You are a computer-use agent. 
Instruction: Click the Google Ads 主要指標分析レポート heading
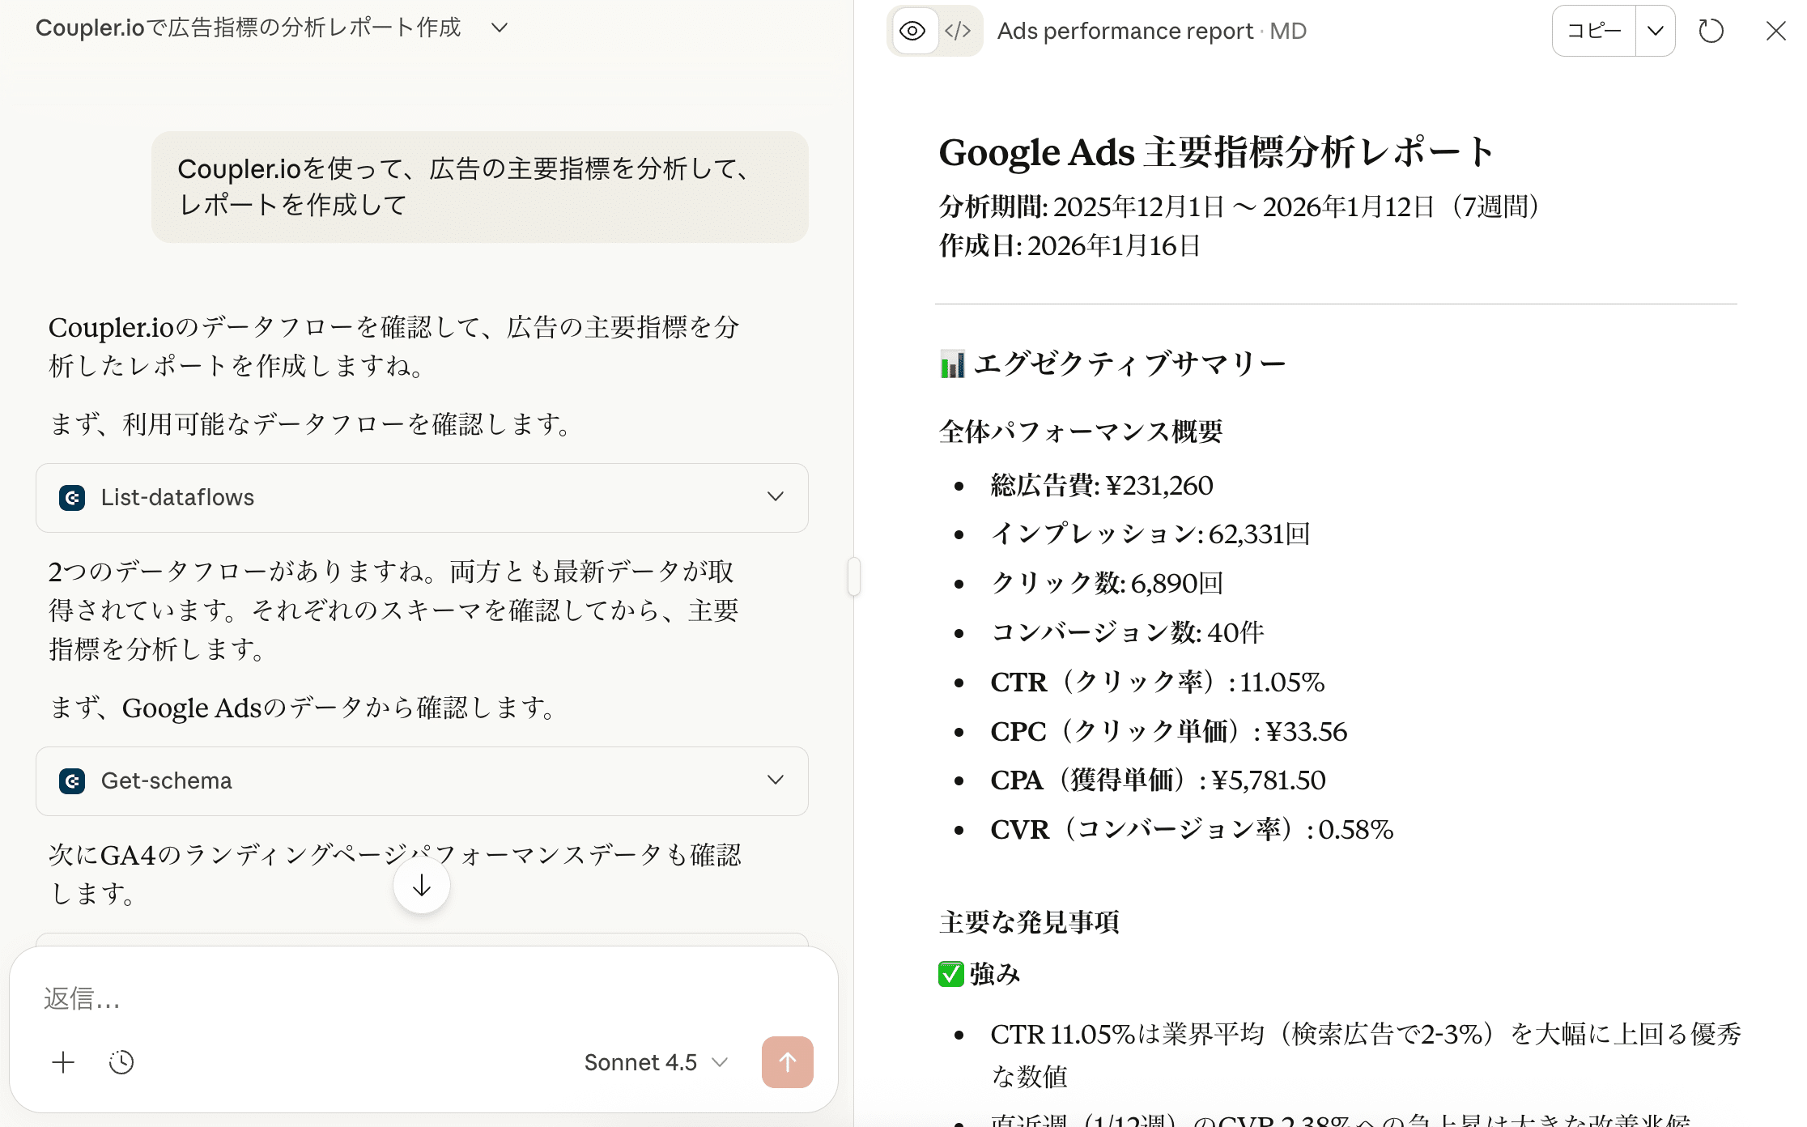[x=1217, y=152]
